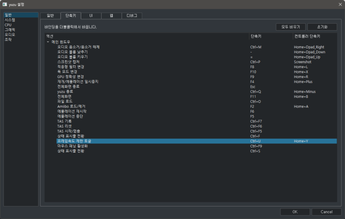Open the 시스템 category in sidebar

click(x=21, y=20)
